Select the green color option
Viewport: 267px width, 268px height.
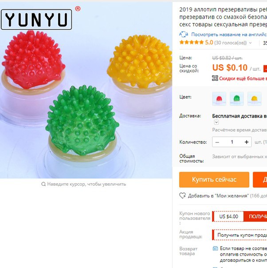tap(237, 99)
